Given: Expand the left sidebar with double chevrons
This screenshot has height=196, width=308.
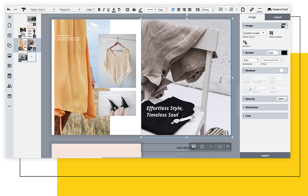Looking at the screenshot, I should 9,17.
